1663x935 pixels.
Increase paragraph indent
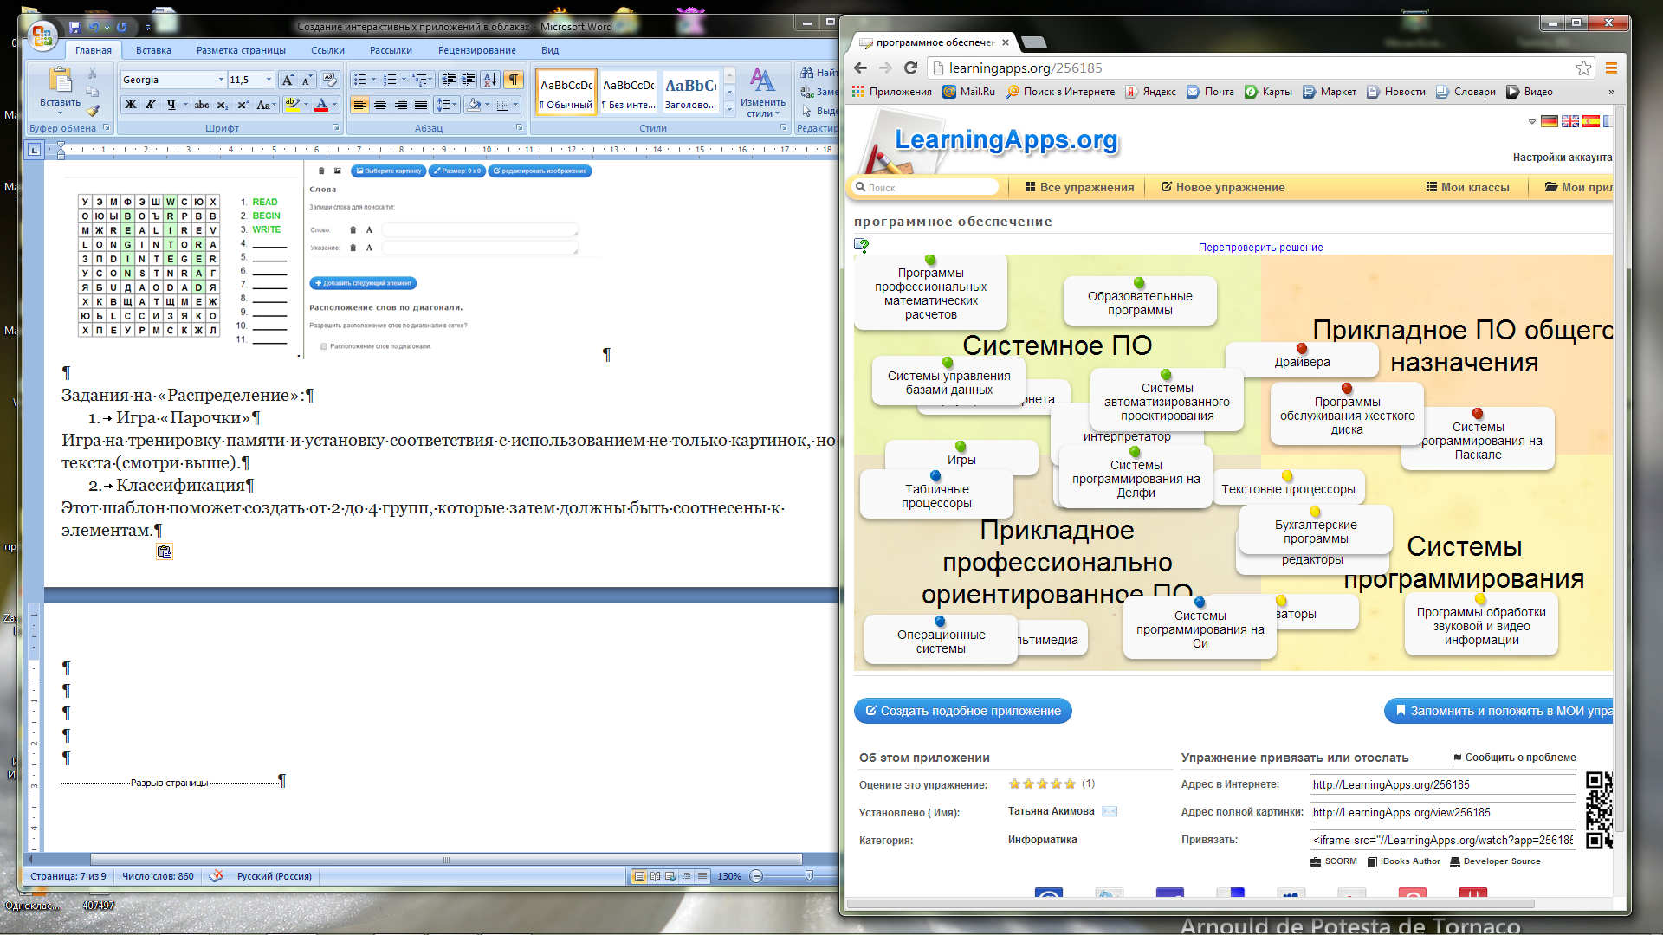[x=469, y=80]
